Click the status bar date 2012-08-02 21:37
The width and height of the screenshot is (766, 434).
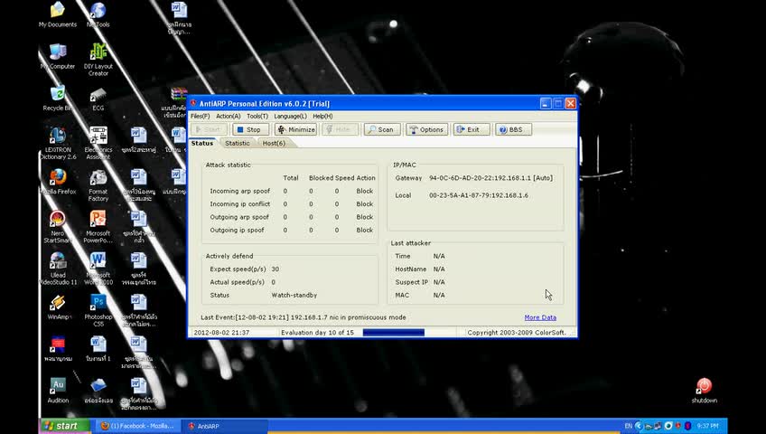click(x=221, y=333)
